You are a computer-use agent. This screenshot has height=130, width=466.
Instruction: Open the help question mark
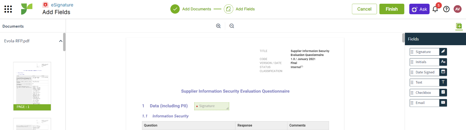(446, 9)
